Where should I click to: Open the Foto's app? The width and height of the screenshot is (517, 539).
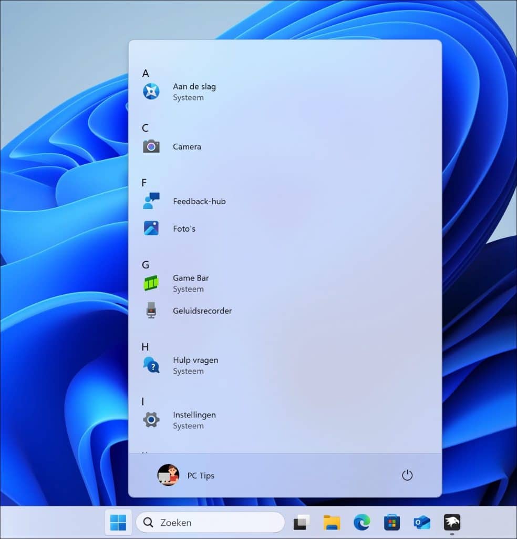[x=184, y=228]
